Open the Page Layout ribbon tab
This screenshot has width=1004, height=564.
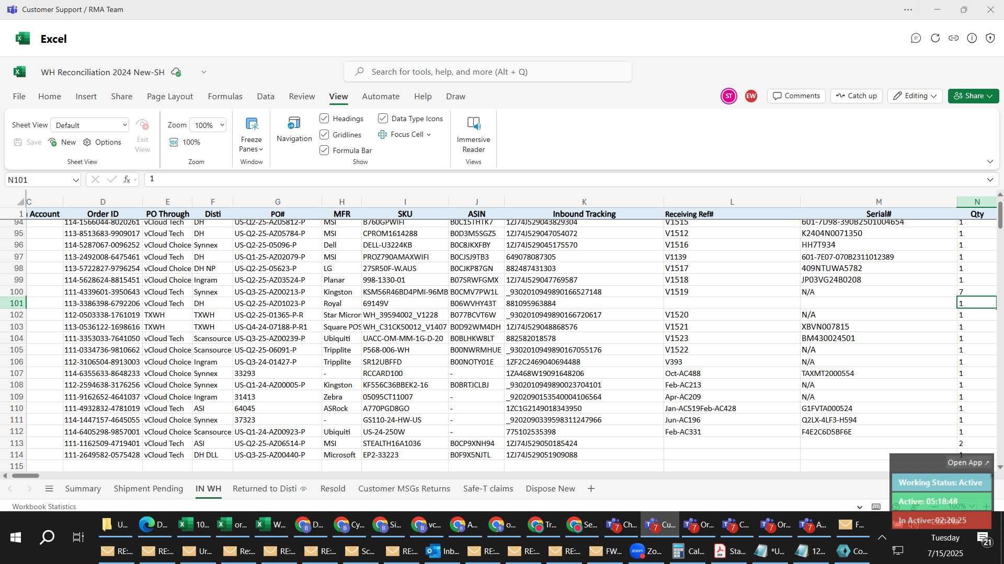click(x=170, y=97)
